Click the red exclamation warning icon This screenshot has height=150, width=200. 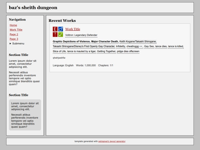(x=55, y=34)
